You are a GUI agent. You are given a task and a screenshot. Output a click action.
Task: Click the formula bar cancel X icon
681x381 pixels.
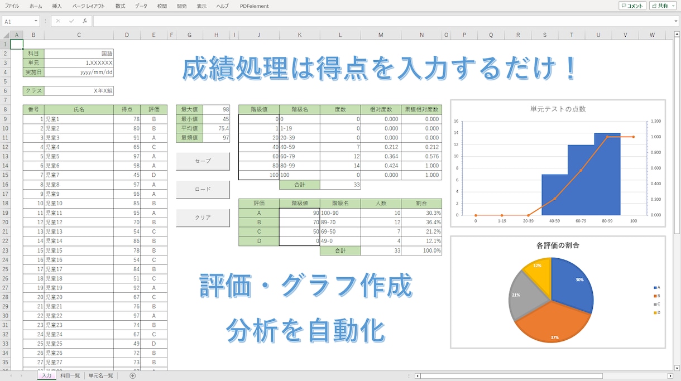[x=58, y=21]
